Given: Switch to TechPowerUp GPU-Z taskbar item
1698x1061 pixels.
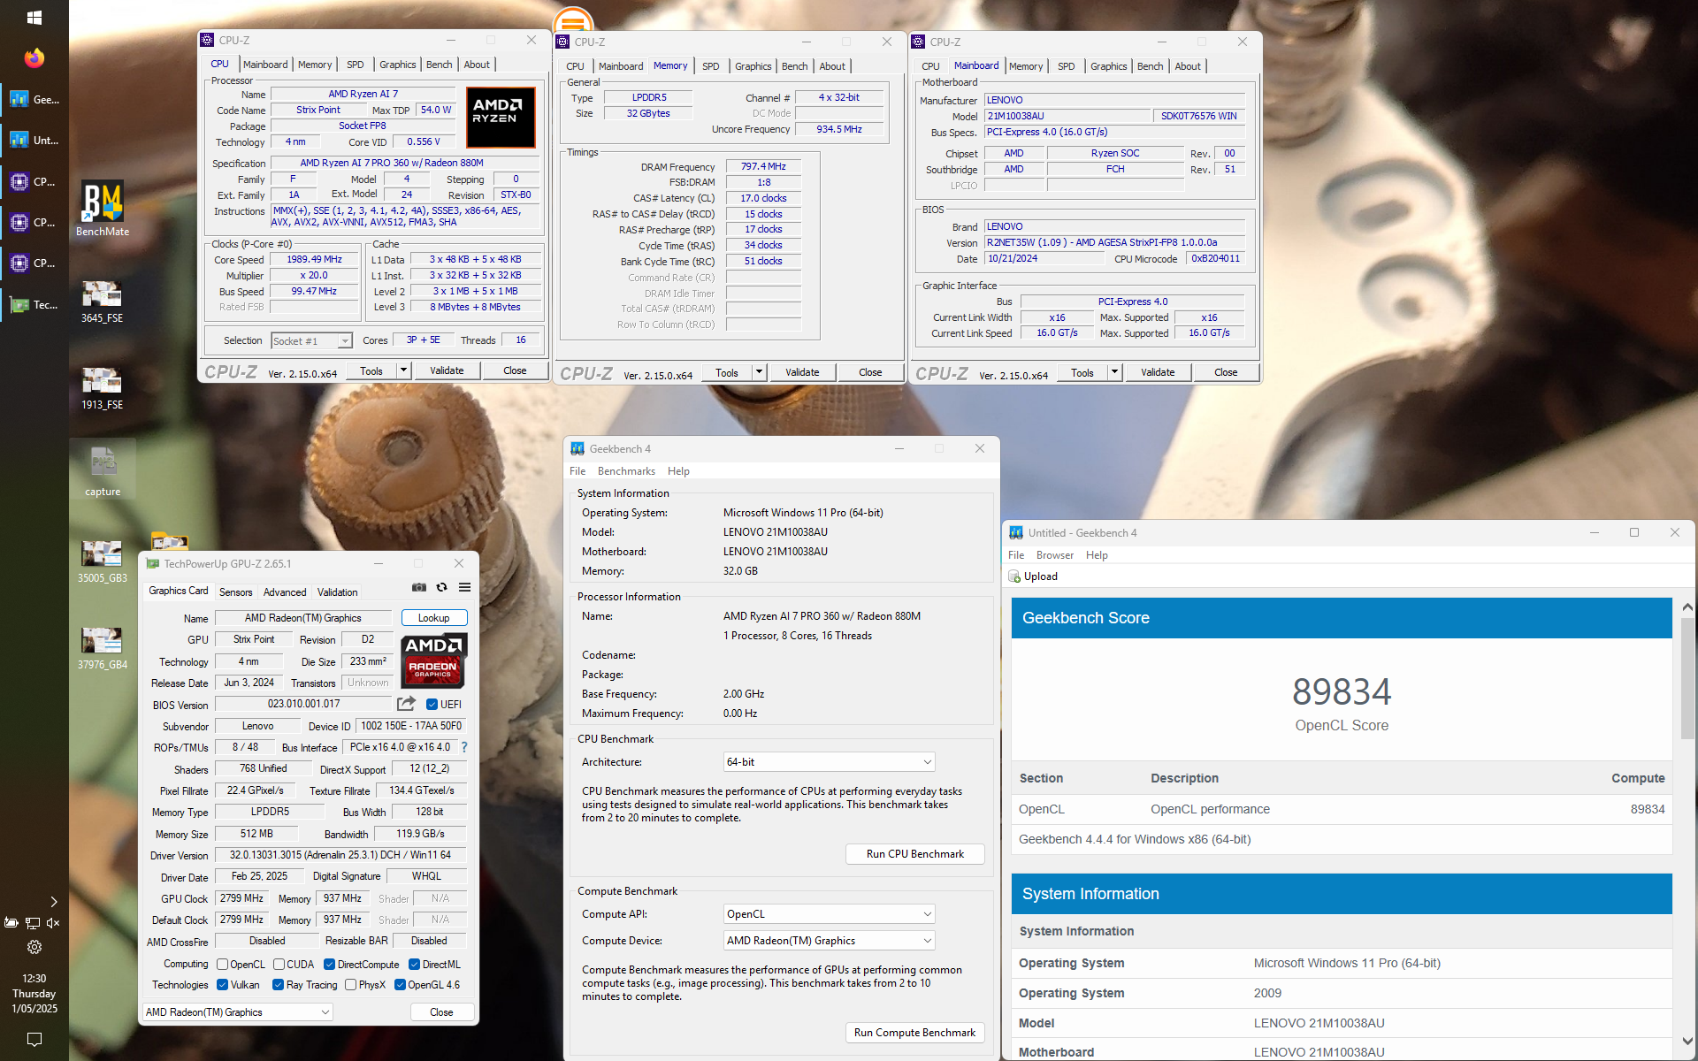Looking at the screenshot, I should click(34, 304).
